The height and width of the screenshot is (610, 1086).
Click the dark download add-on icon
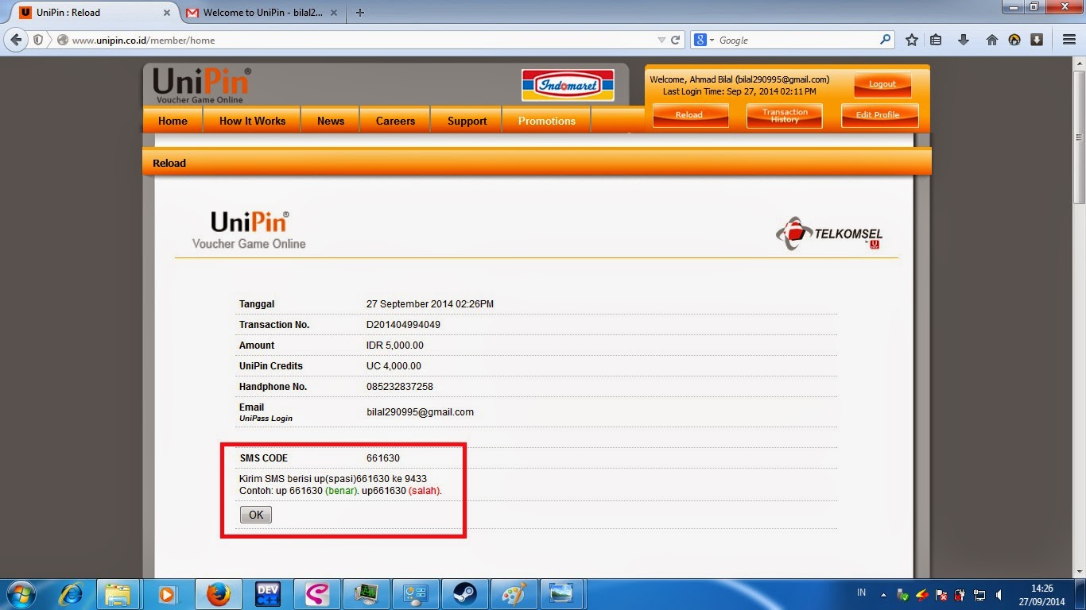(x=1037, y=40)
